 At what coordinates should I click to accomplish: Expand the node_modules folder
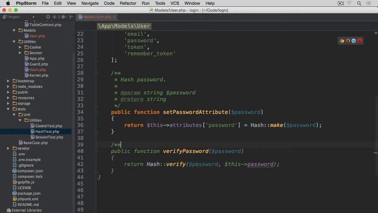(8, 86)
